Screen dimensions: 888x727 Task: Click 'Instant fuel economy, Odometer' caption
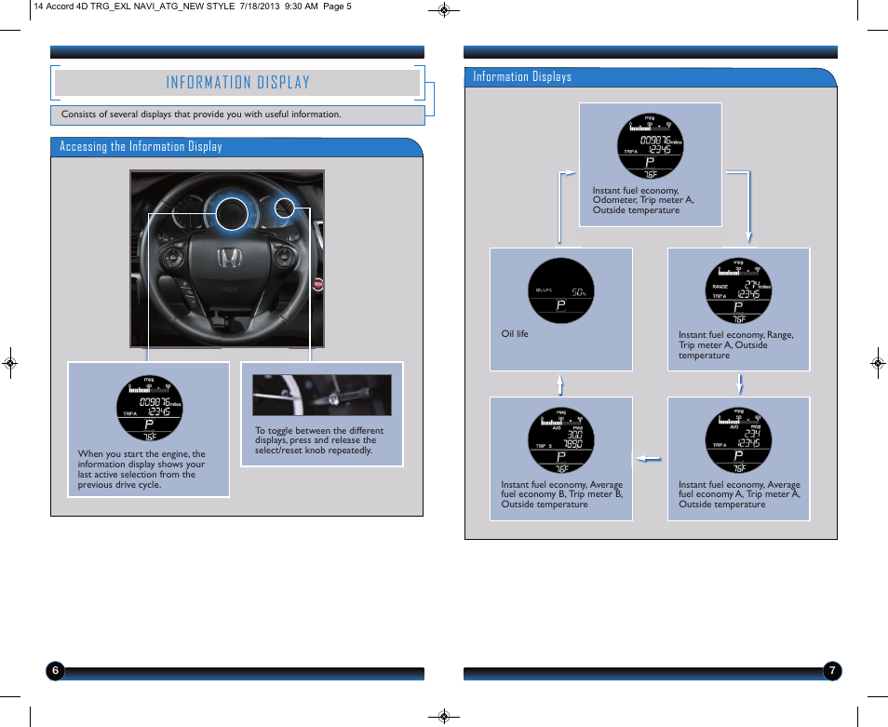643,200
